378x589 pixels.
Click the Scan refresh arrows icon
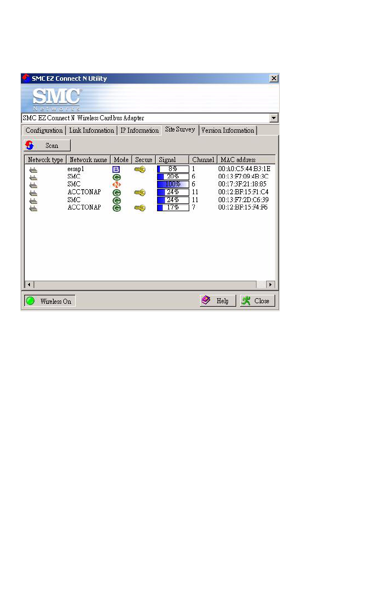click(x=30, y=145)
